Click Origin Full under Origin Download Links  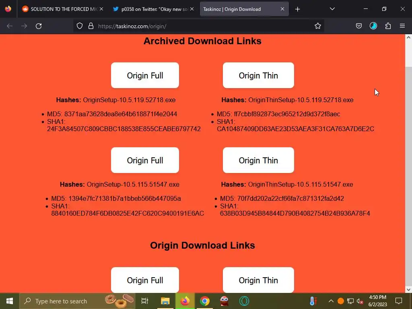pos(145,280)
